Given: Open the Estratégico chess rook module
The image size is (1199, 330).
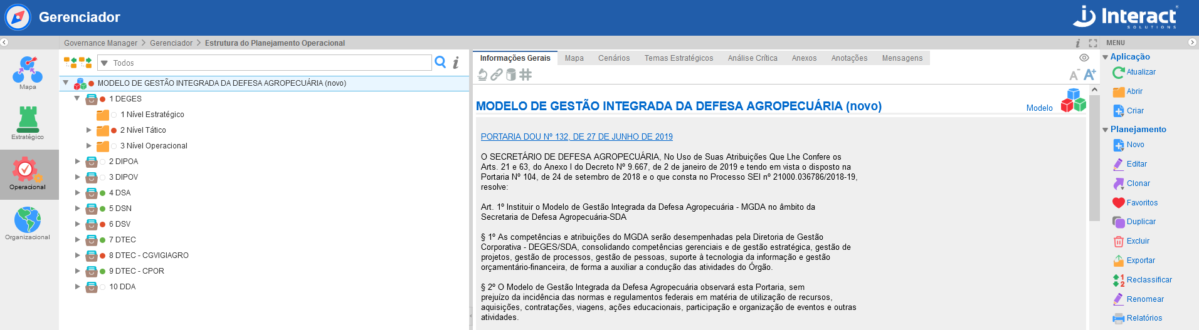Looking at the screenshot, I should 28,123.
